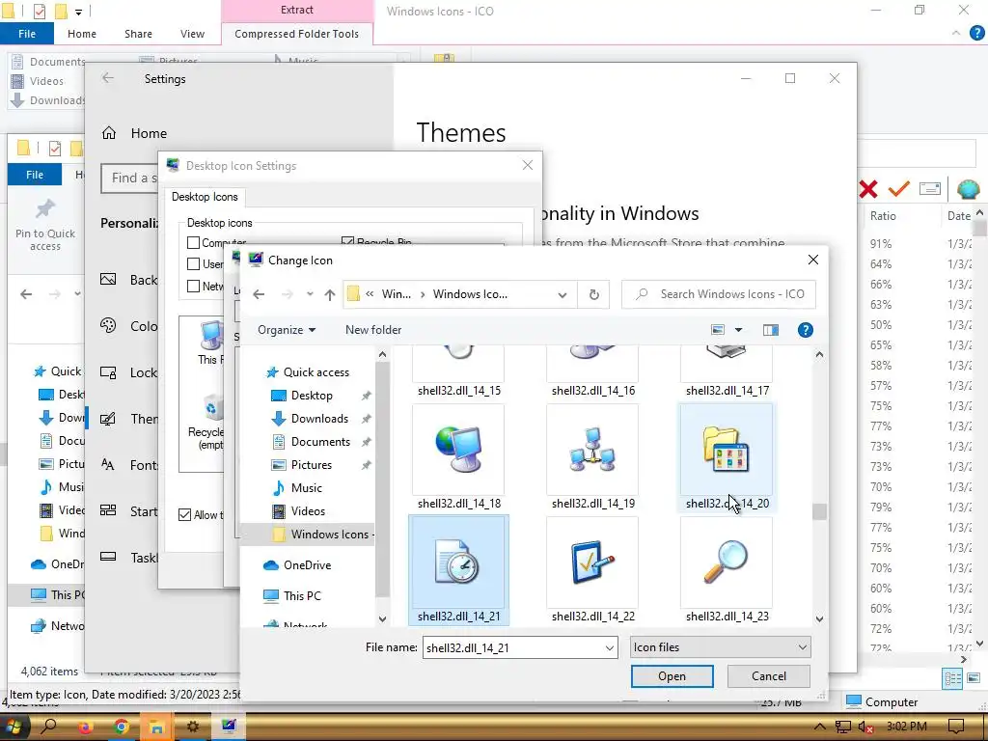Select the shell32.dll_14_22 checkmark pen icon
Viewport: 988px width, 741px height.
pos(593,563)
